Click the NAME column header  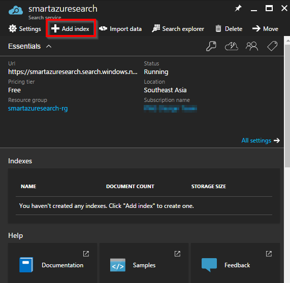point(28,187)
